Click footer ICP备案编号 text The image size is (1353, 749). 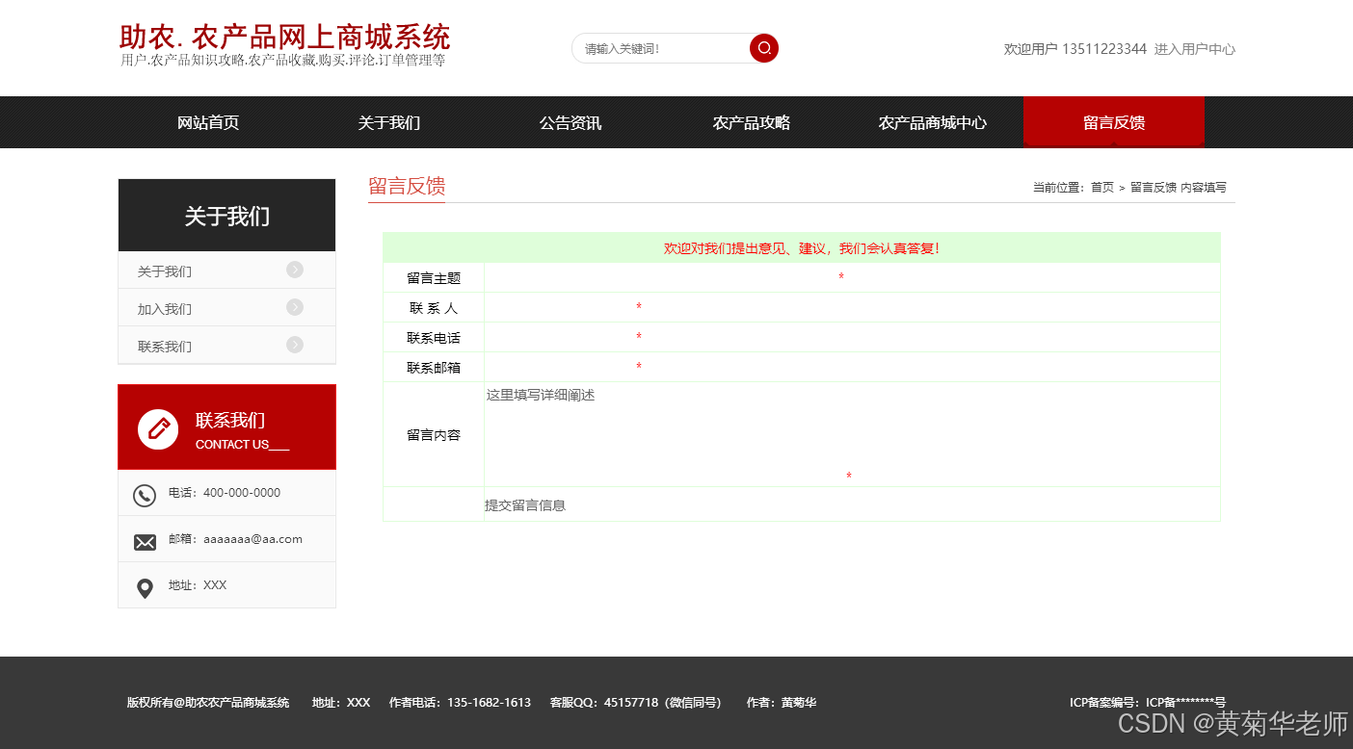(1147, 703)
